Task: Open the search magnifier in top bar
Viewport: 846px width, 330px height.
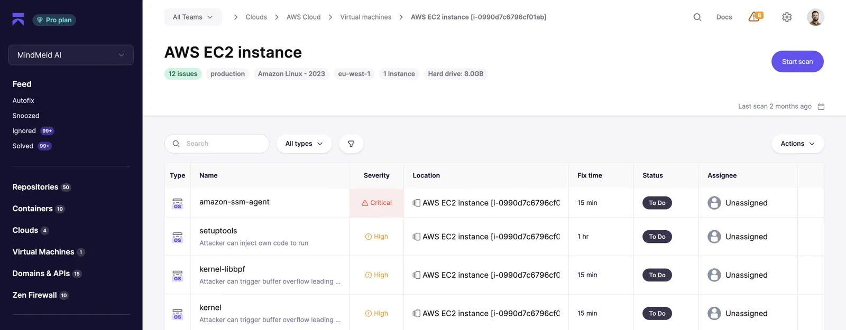Action: (x=697, y=17)
